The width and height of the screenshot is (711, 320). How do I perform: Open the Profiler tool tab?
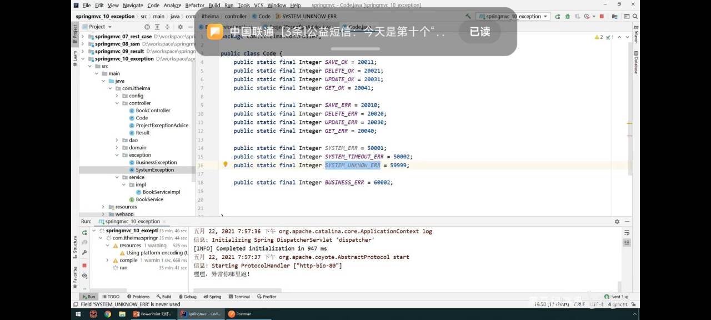pos(267,297)
